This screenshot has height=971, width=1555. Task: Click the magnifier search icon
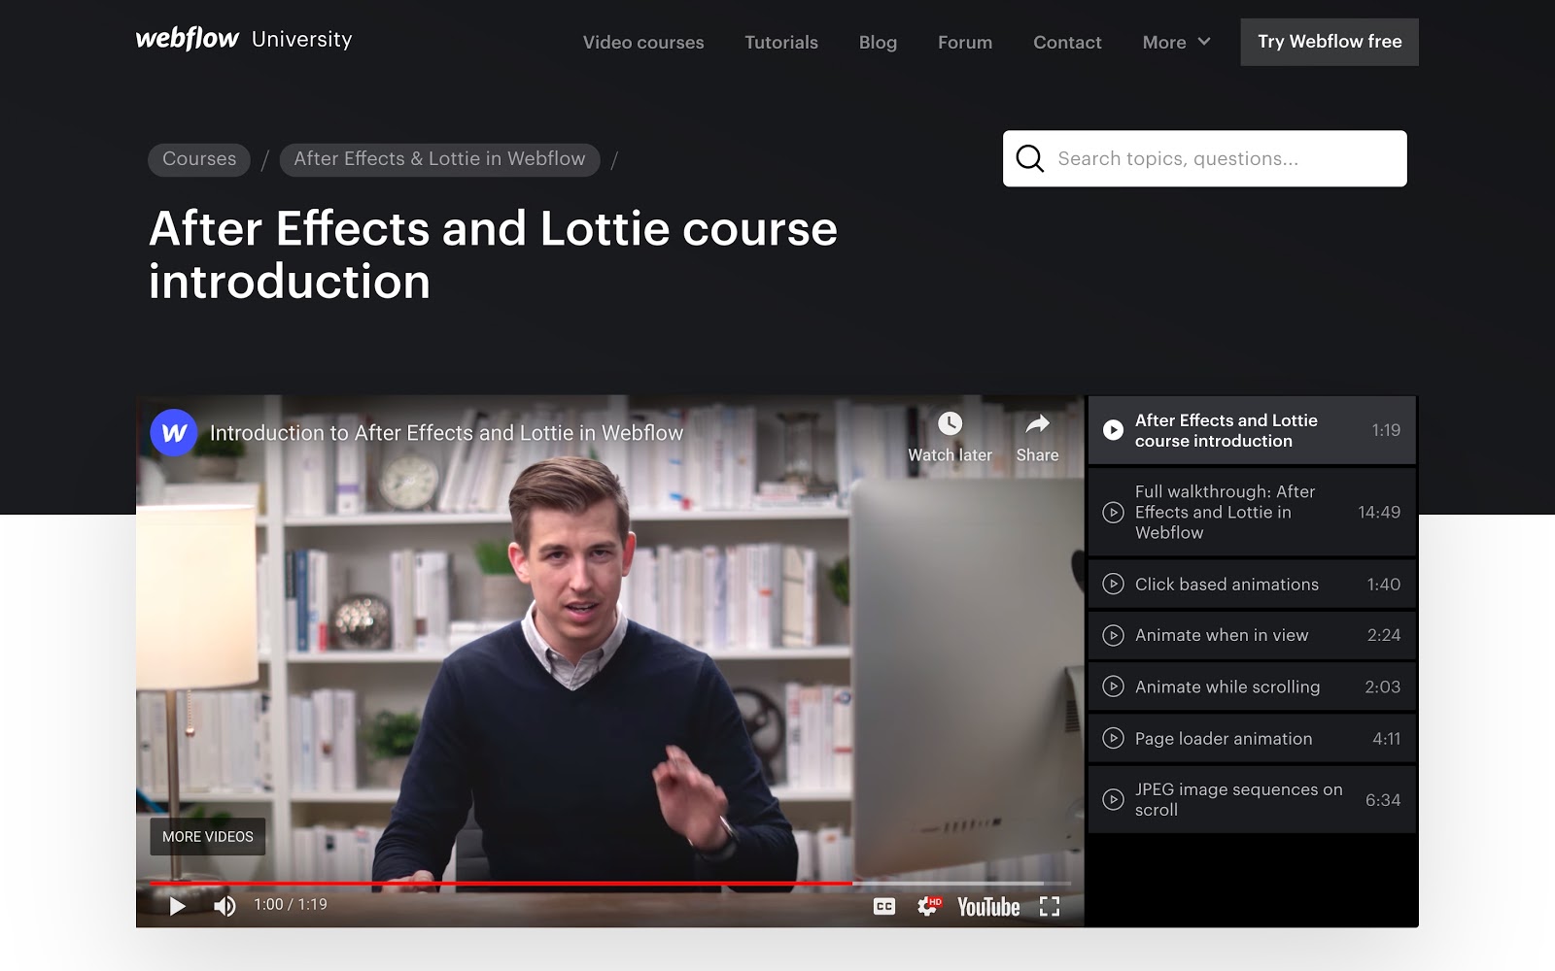1029,158
